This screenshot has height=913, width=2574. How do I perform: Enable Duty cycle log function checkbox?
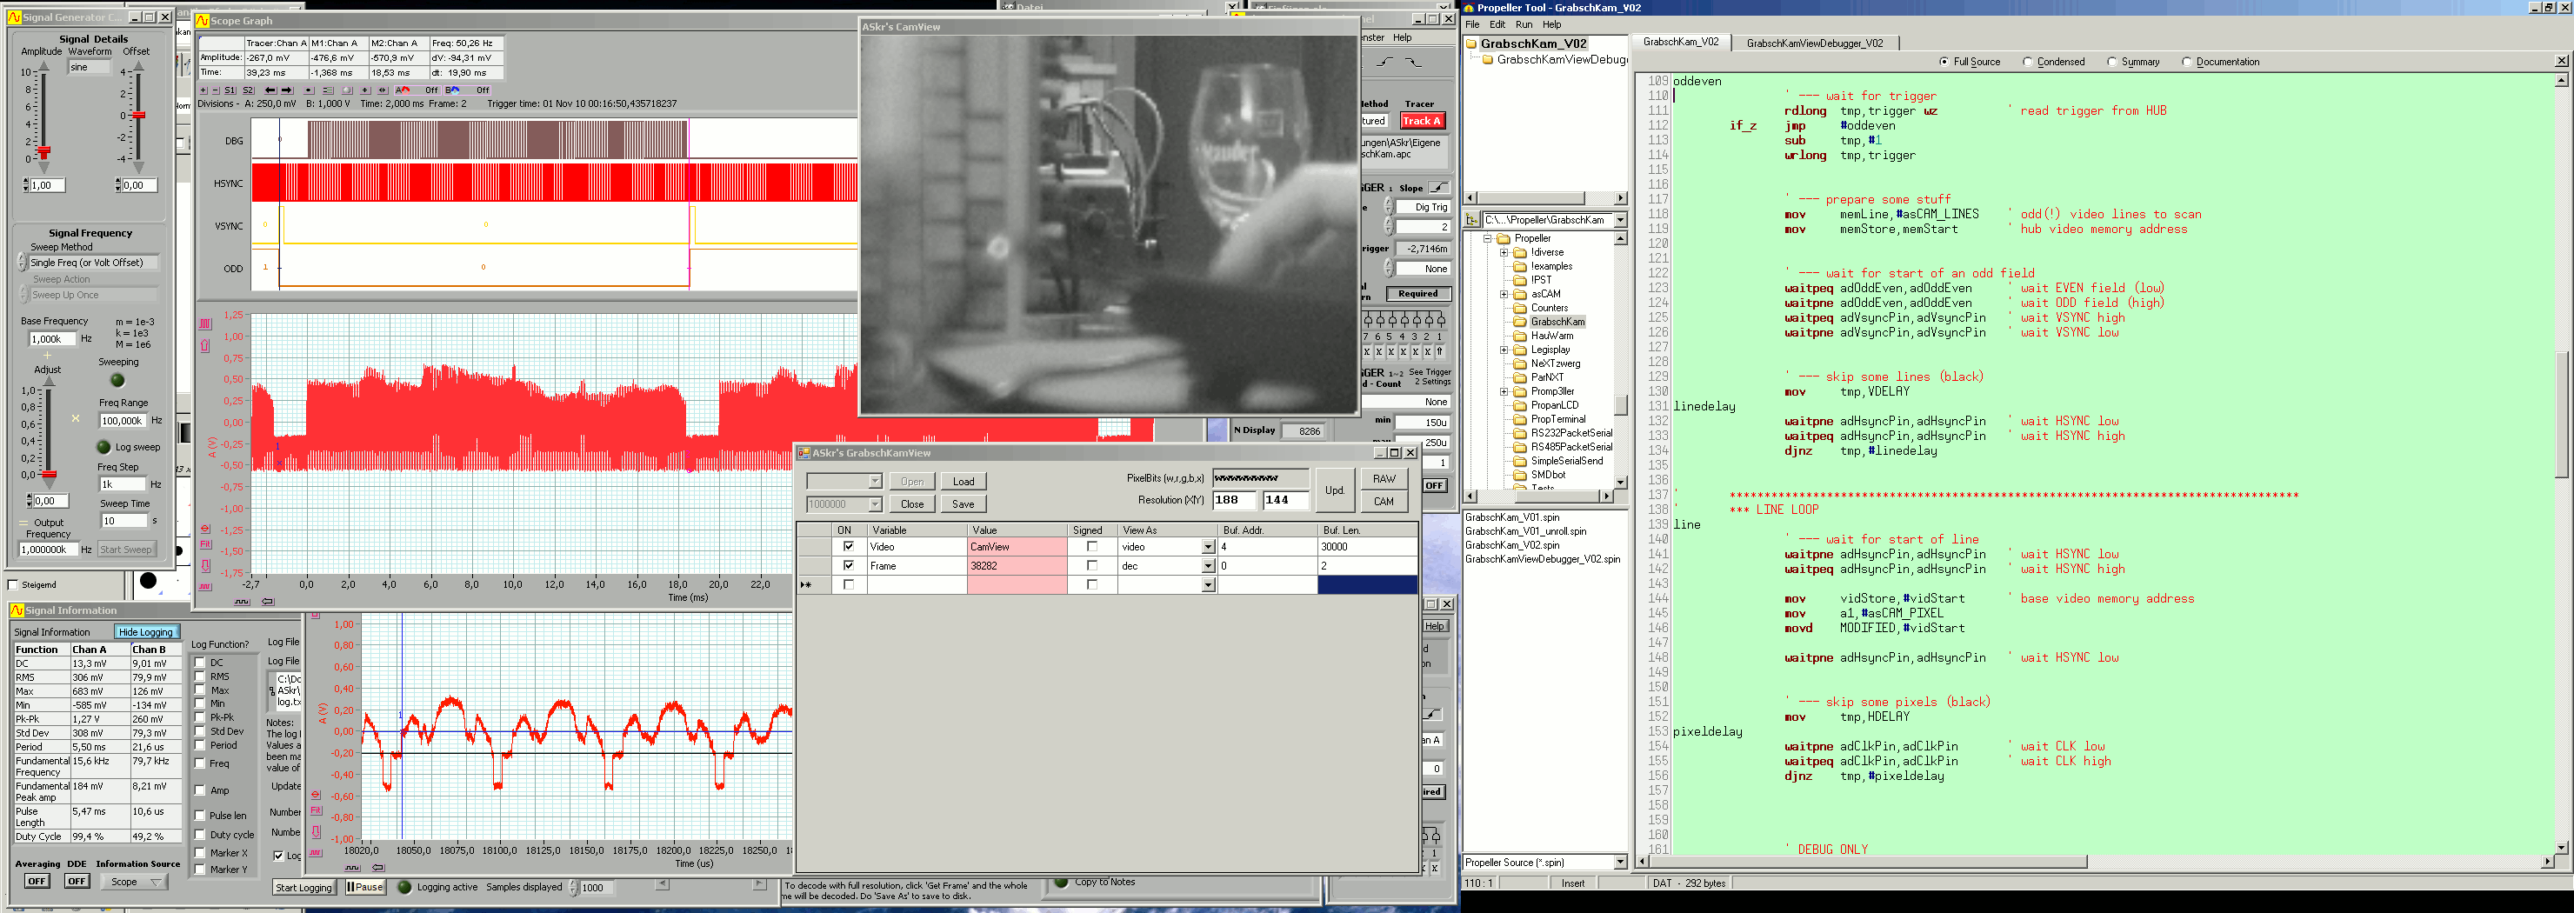point(200,834)
